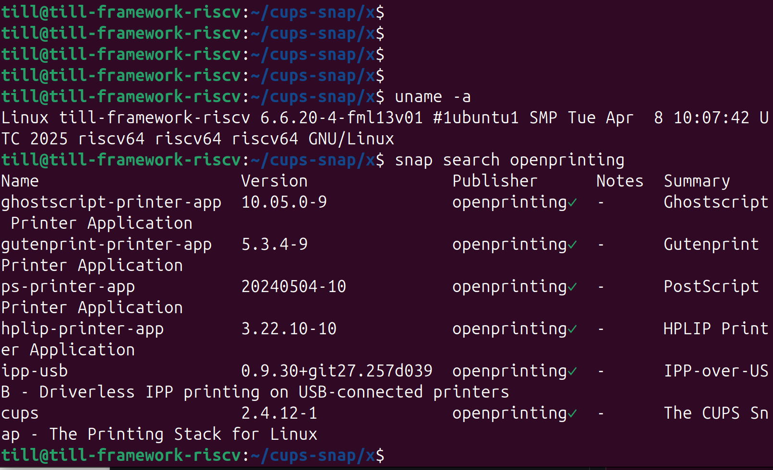Click the 'Gutenprint' summary text

(712, 245)
